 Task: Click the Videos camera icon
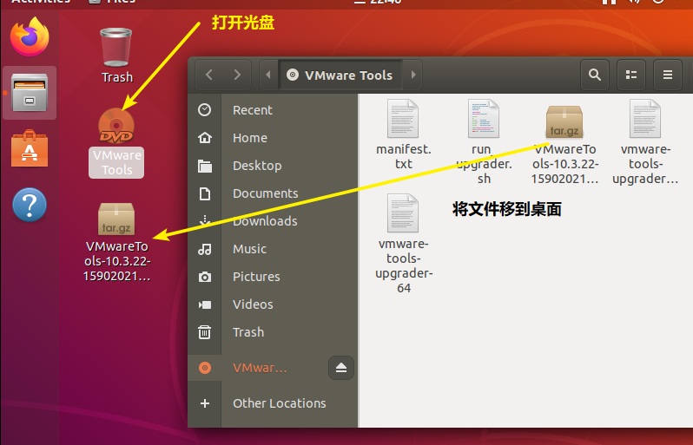[205, 304]
